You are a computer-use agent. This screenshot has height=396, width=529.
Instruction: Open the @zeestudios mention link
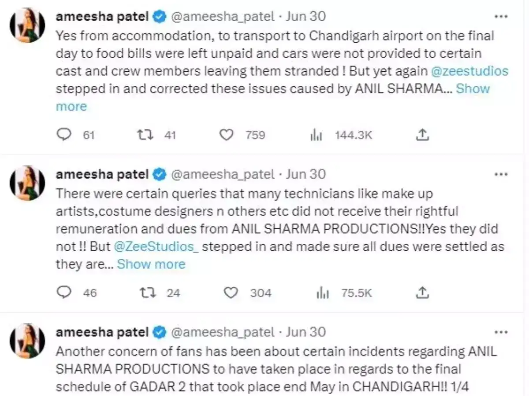click(x=469, y=71)
